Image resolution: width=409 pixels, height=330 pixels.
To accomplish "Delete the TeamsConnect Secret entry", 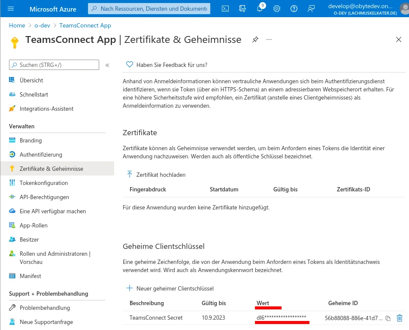I will pyautogui.click(x=400, y=318).
